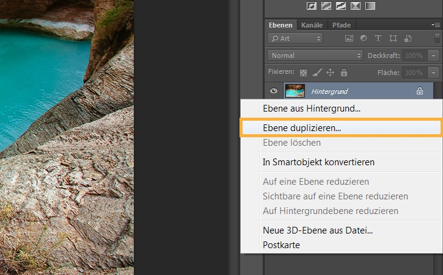Hide the Hintergrund layer via eye icon
Image resolution: width=443 pixels, height=275 pixels.
click(273, 91)
